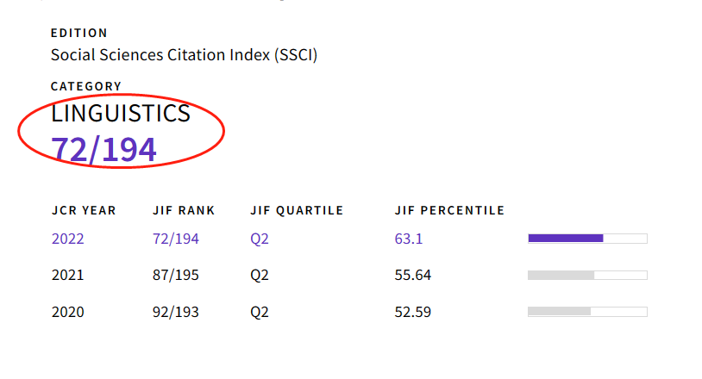Image resolution: width=702 pixels, height=379 pixels.
Task: Click the 63.1 percentile value
Action: tap(409, 239)
